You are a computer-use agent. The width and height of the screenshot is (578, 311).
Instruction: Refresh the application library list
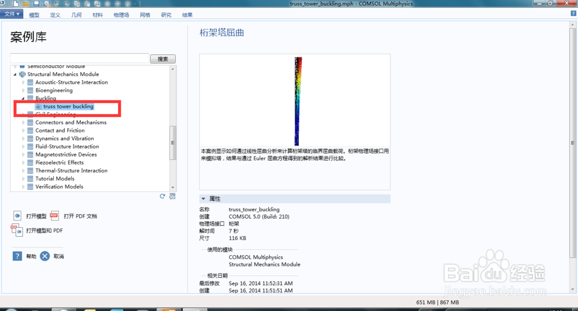(x=162, y=196)
